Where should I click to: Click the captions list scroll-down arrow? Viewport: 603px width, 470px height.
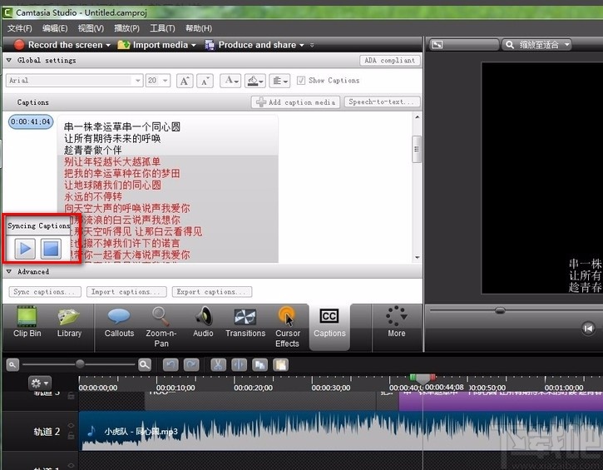point(418,257)
